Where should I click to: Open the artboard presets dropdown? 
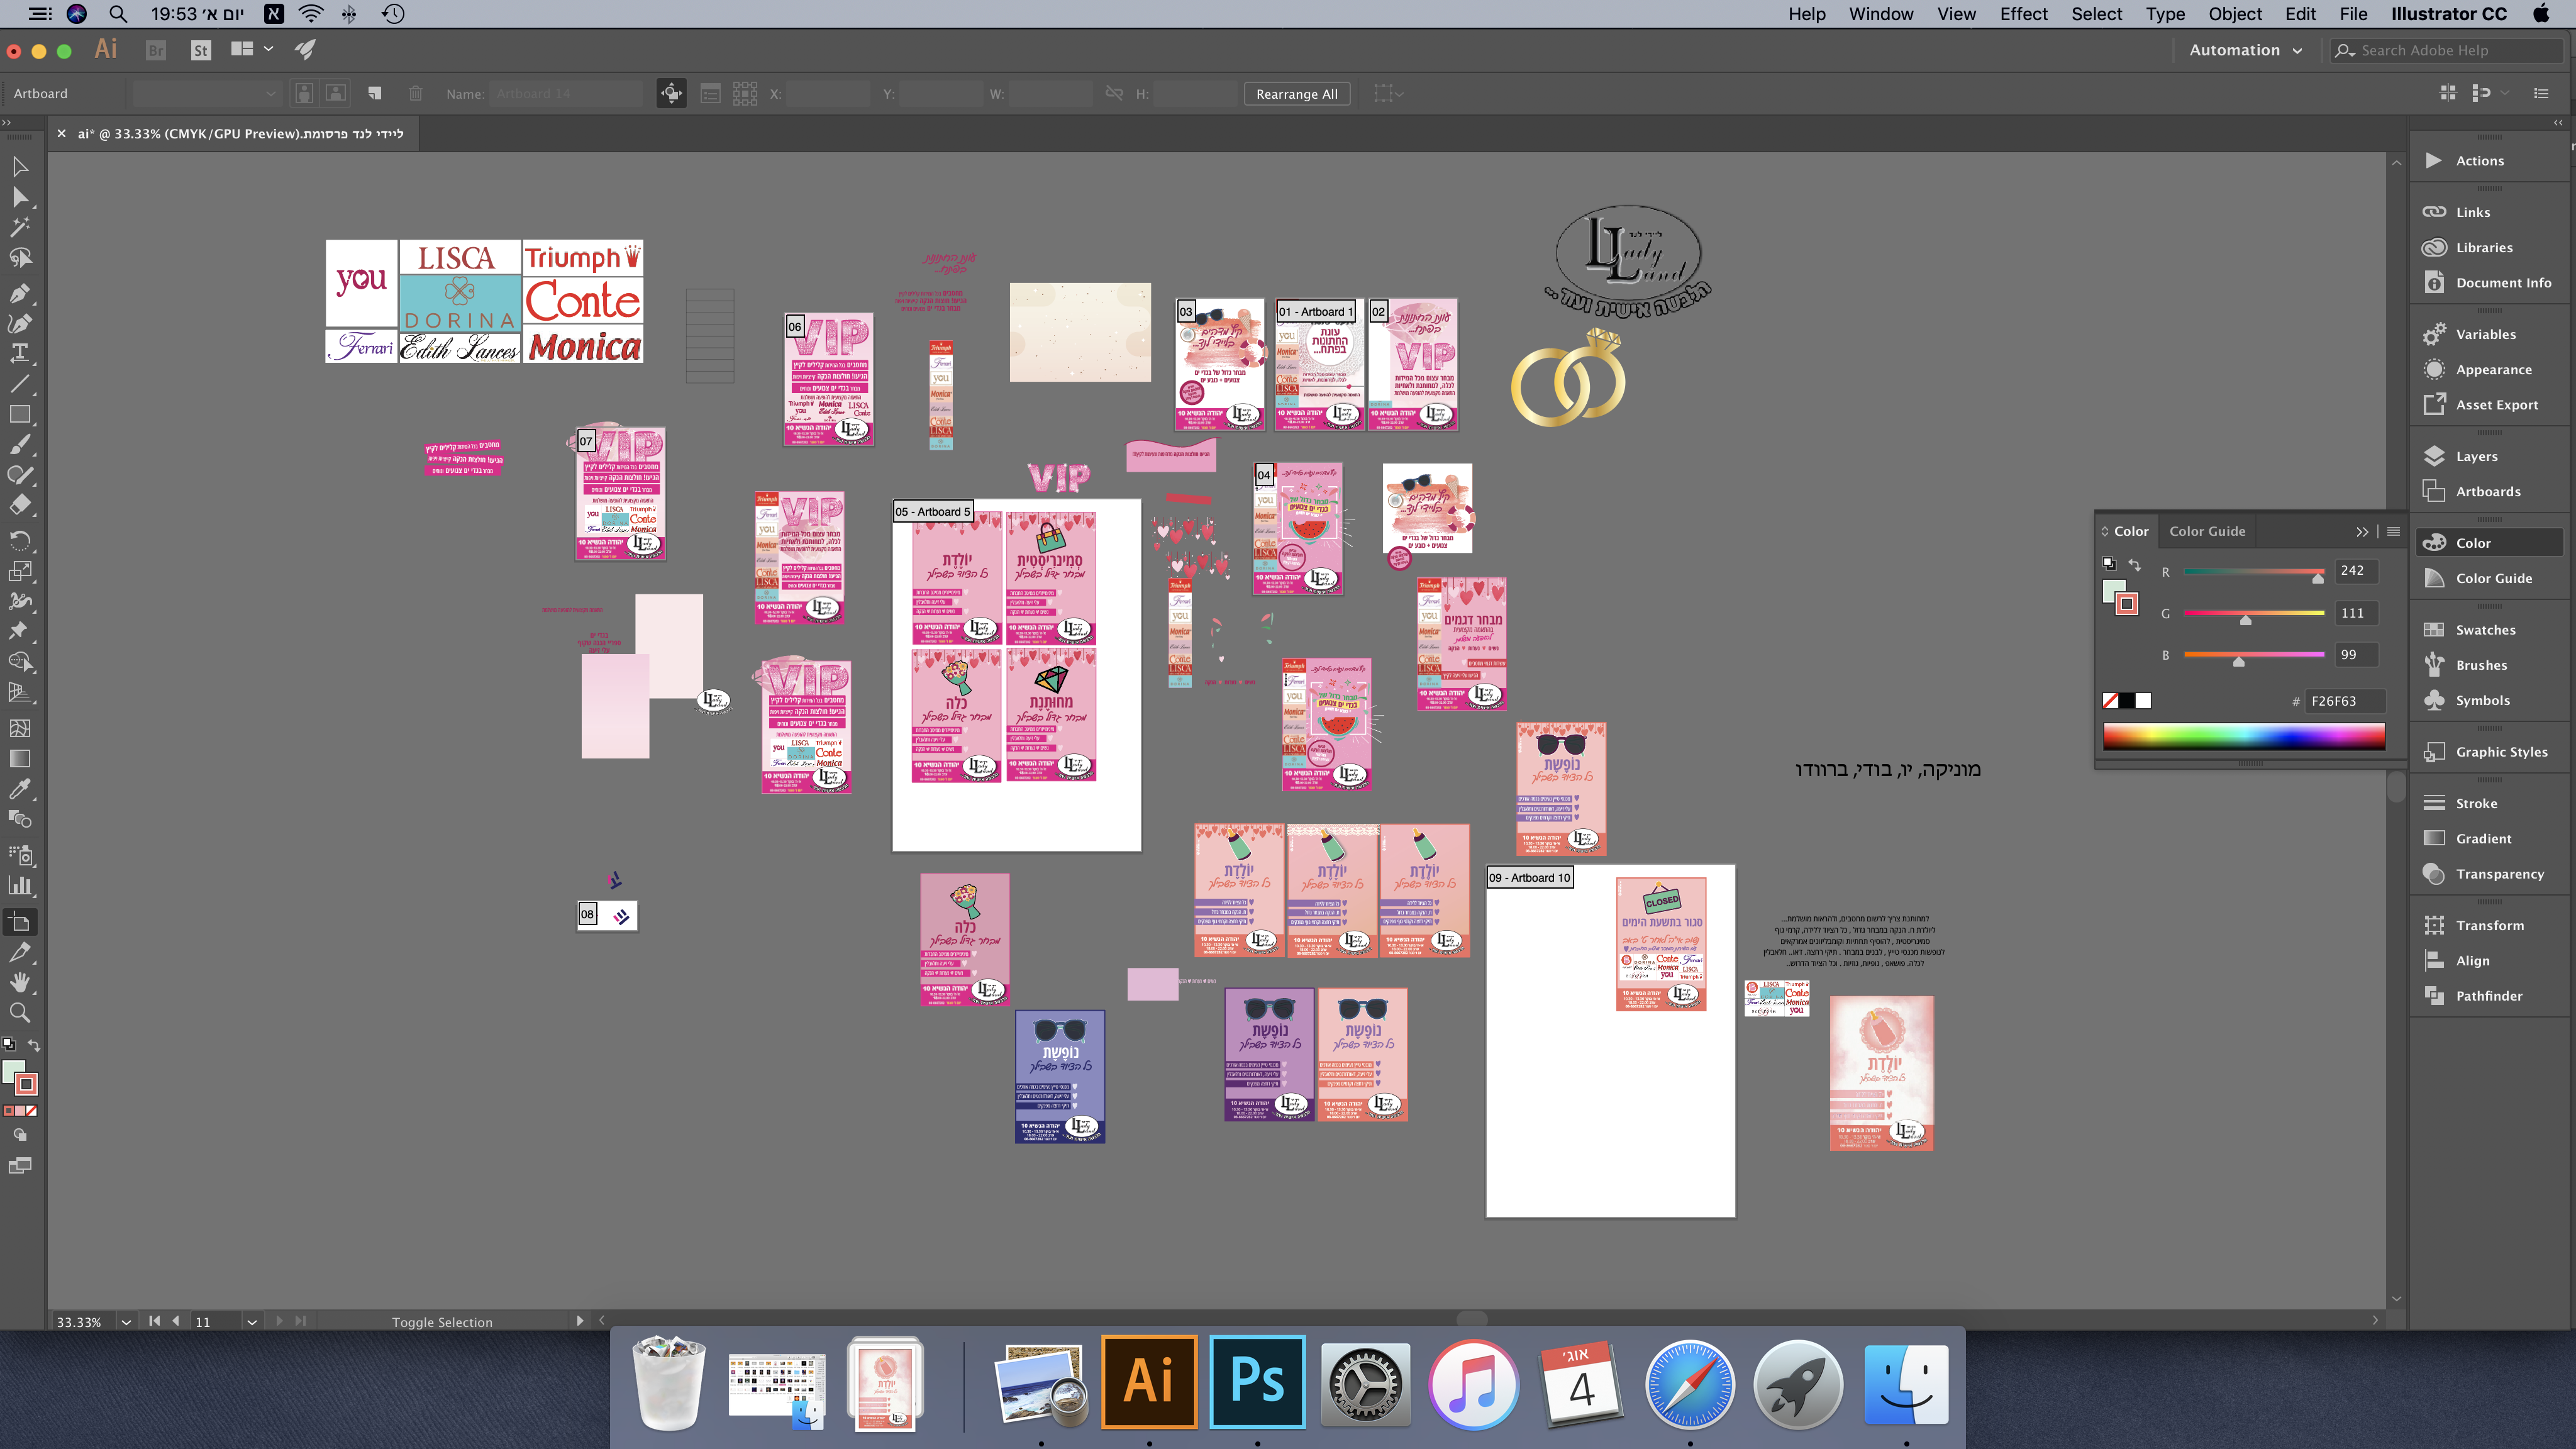[205, 93]
